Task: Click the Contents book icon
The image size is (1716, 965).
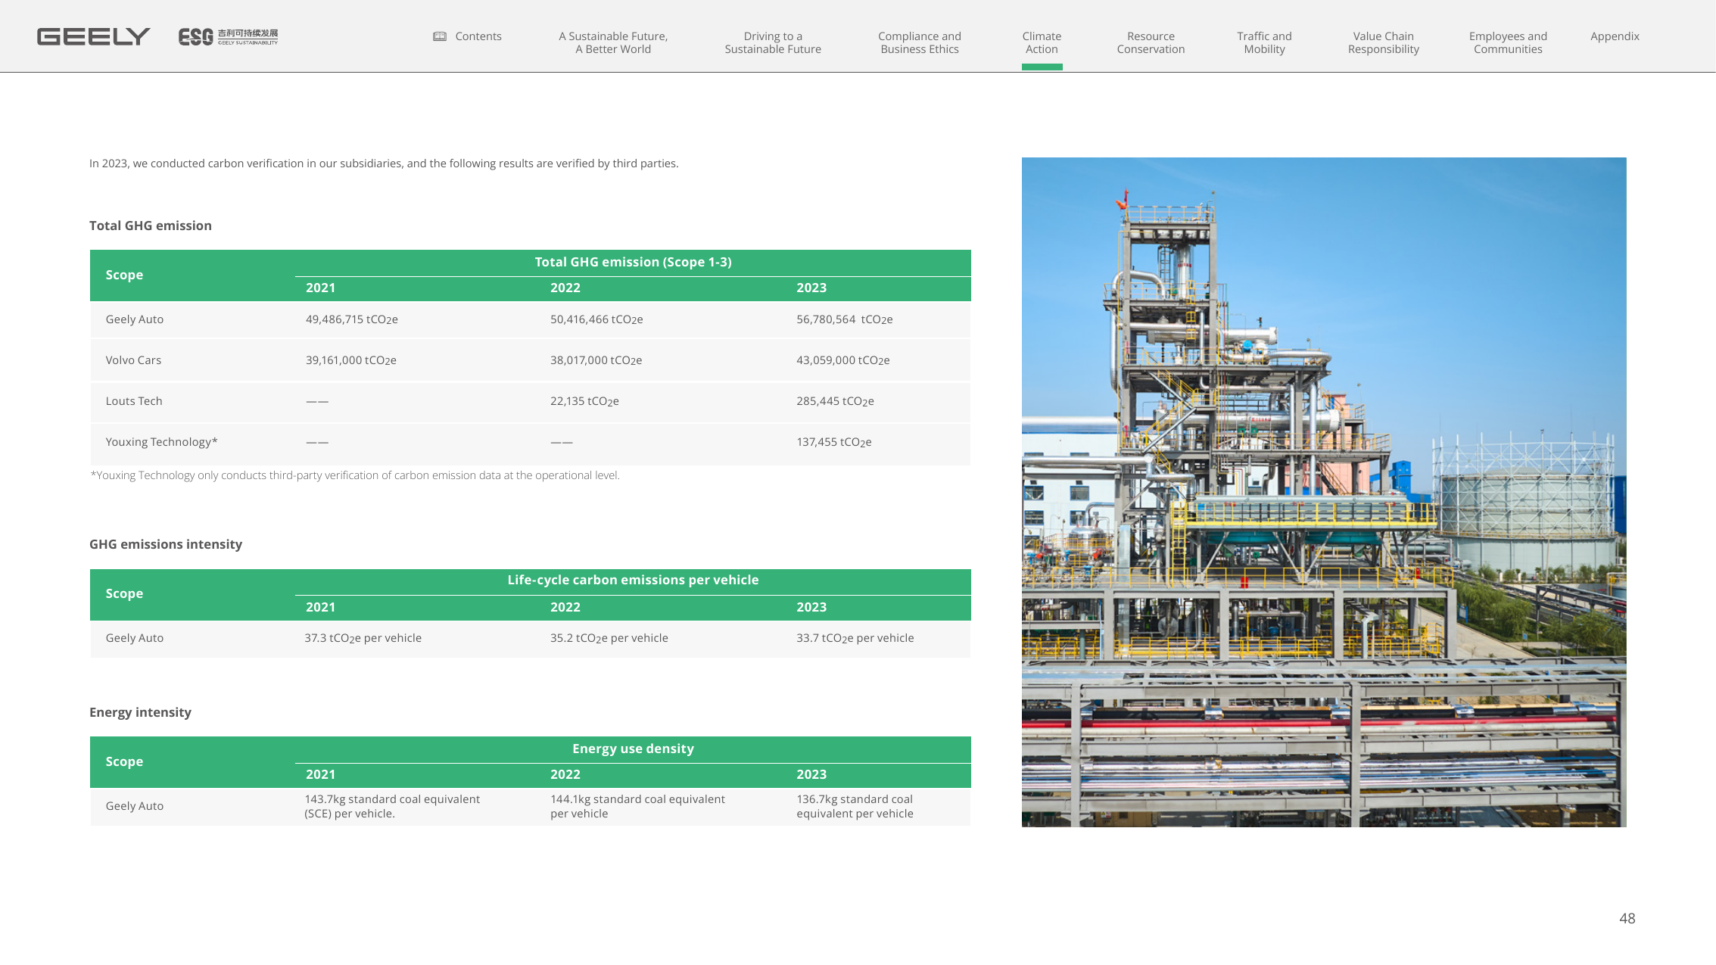Action: (x=439, y=36)
